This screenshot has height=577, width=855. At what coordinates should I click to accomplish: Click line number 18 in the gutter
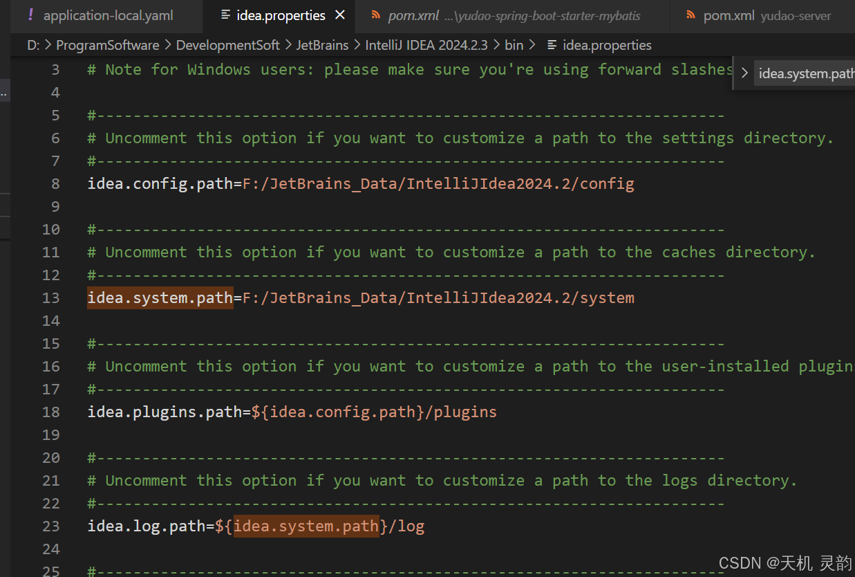[x=51, y=412]
